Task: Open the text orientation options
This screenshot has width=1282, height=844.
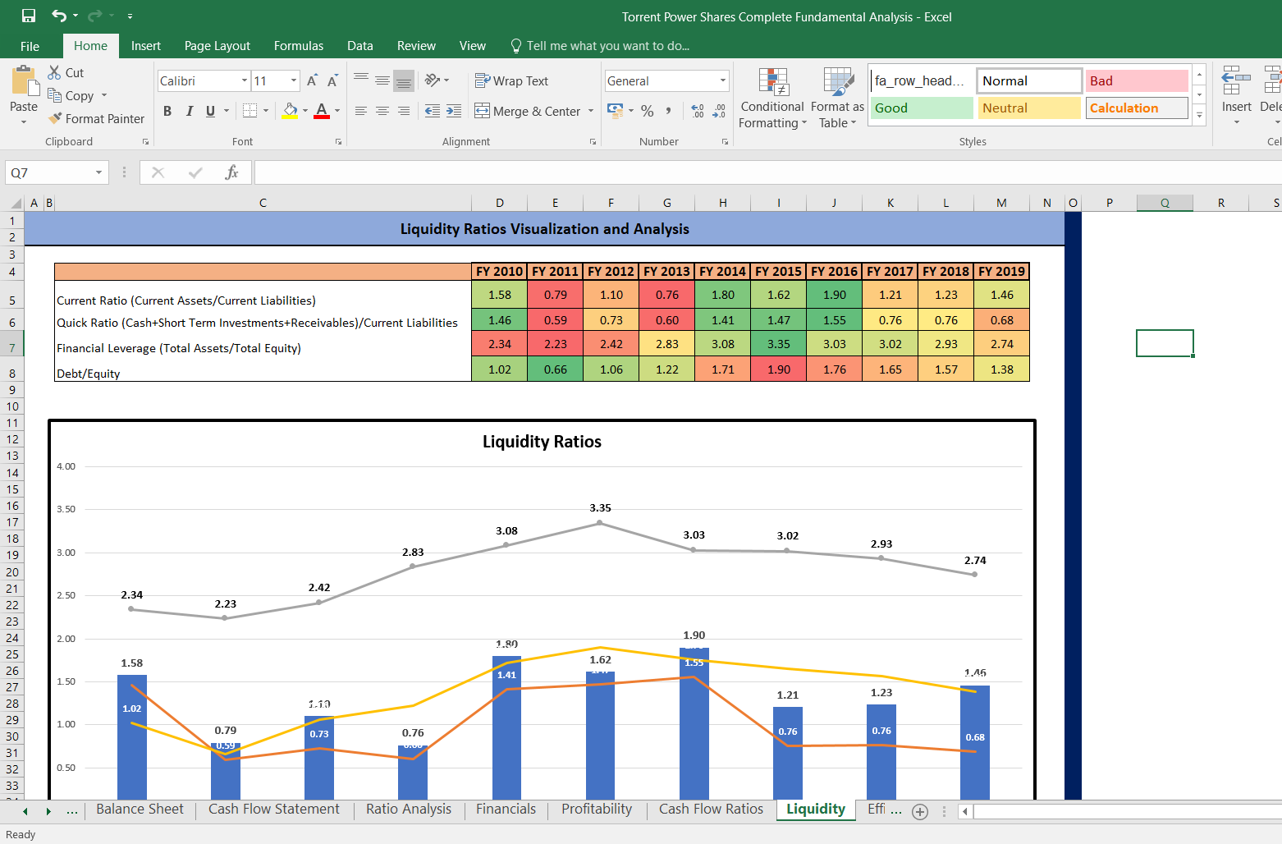Action: coord(437,80)
